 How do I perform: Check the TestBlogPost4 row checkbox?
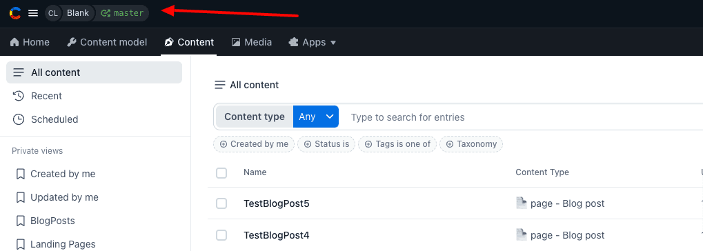tap(221, 235)
